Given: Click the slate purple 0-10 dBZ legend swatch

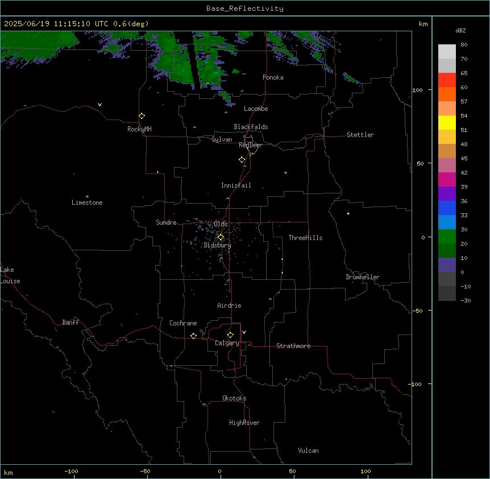Looking at the screenshot, I should point(447,265).
